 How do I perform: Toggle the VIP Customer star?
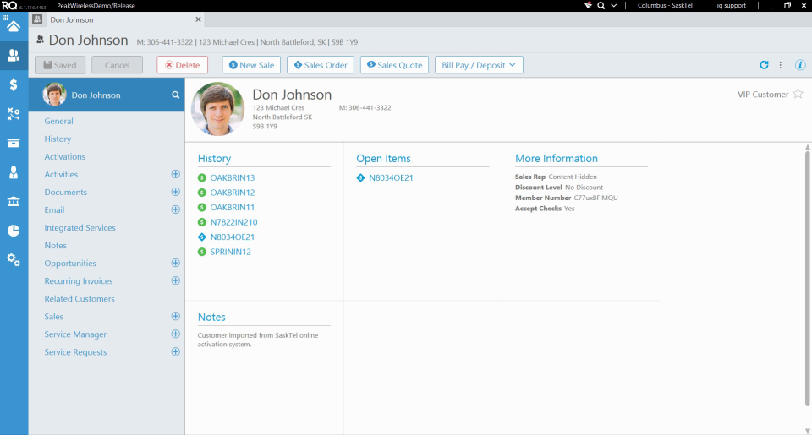coord(798,95)
